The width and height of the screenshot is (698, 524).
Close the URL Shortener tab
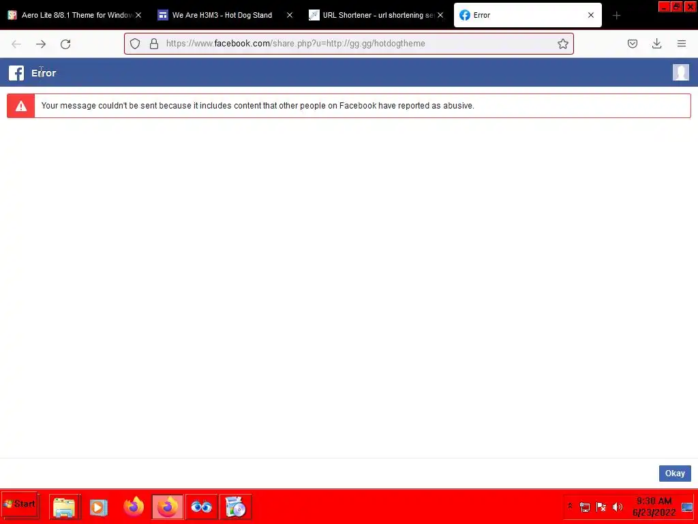click(x=440, y=15)
